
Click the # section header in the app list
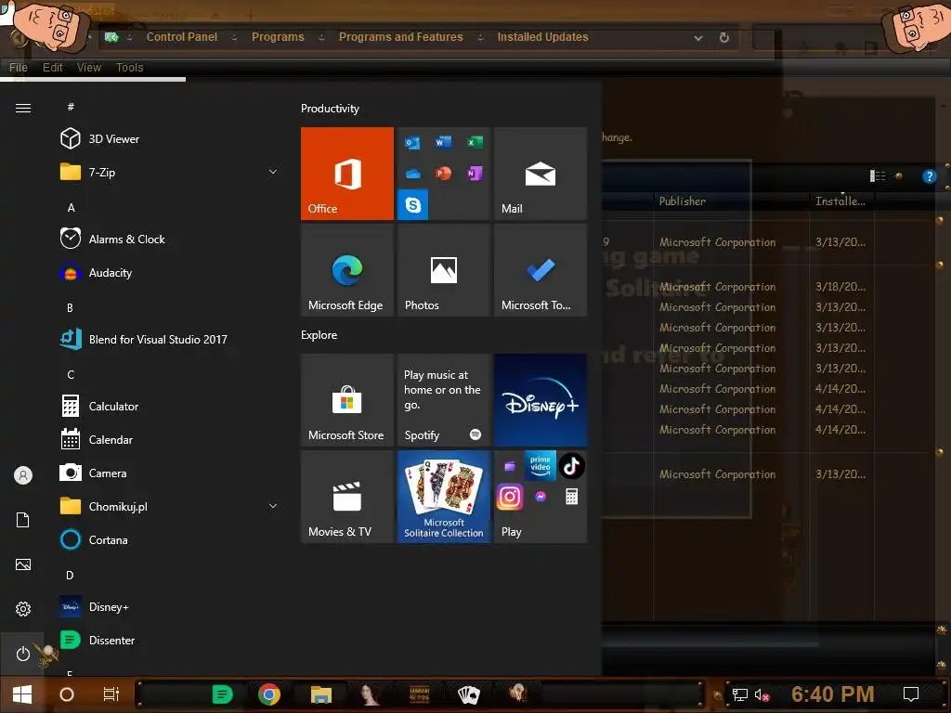tap(71, 107)
